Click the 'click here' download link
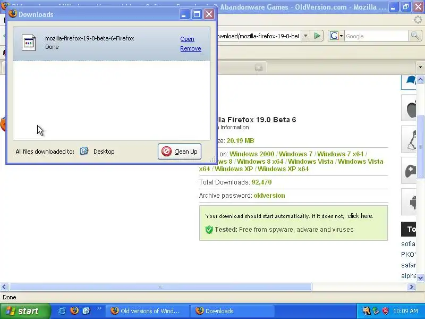Viewport: 425px width, 319px height. [360, 216]
